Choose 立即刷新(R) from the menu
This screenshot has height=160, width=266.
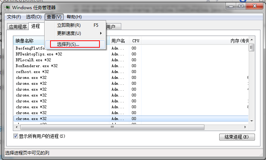click(76, 25)
